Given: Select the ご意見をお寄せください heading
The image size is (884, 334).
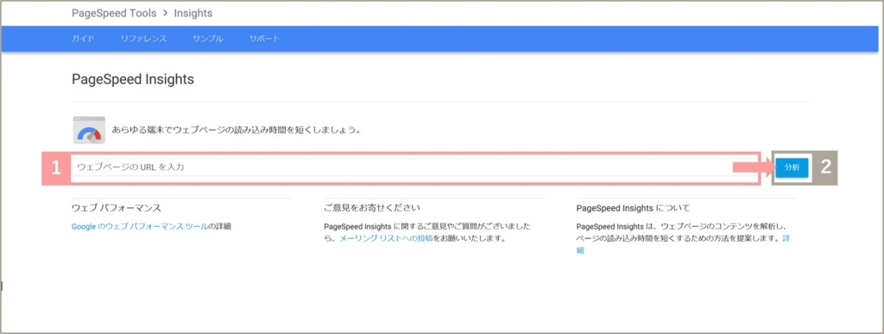Looking at the screenshot, I should (x=372, y=208).
